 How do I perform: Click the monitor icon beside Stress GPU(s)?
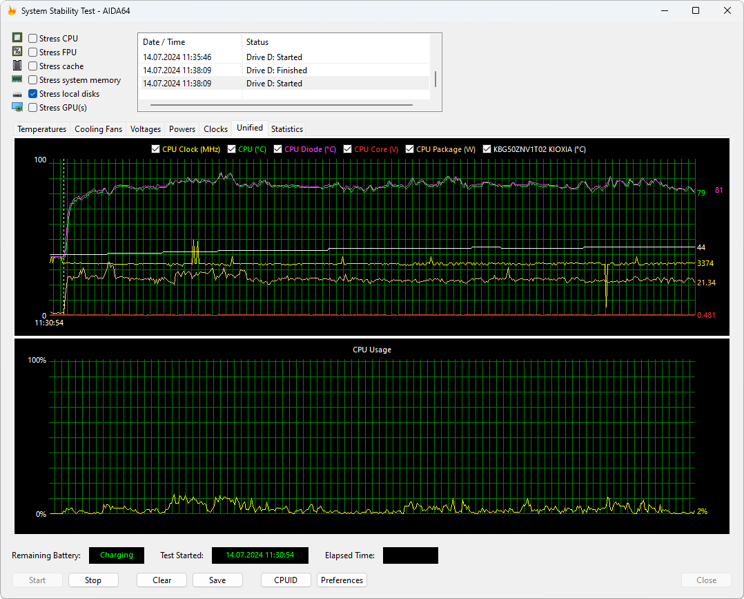[17, 108]
